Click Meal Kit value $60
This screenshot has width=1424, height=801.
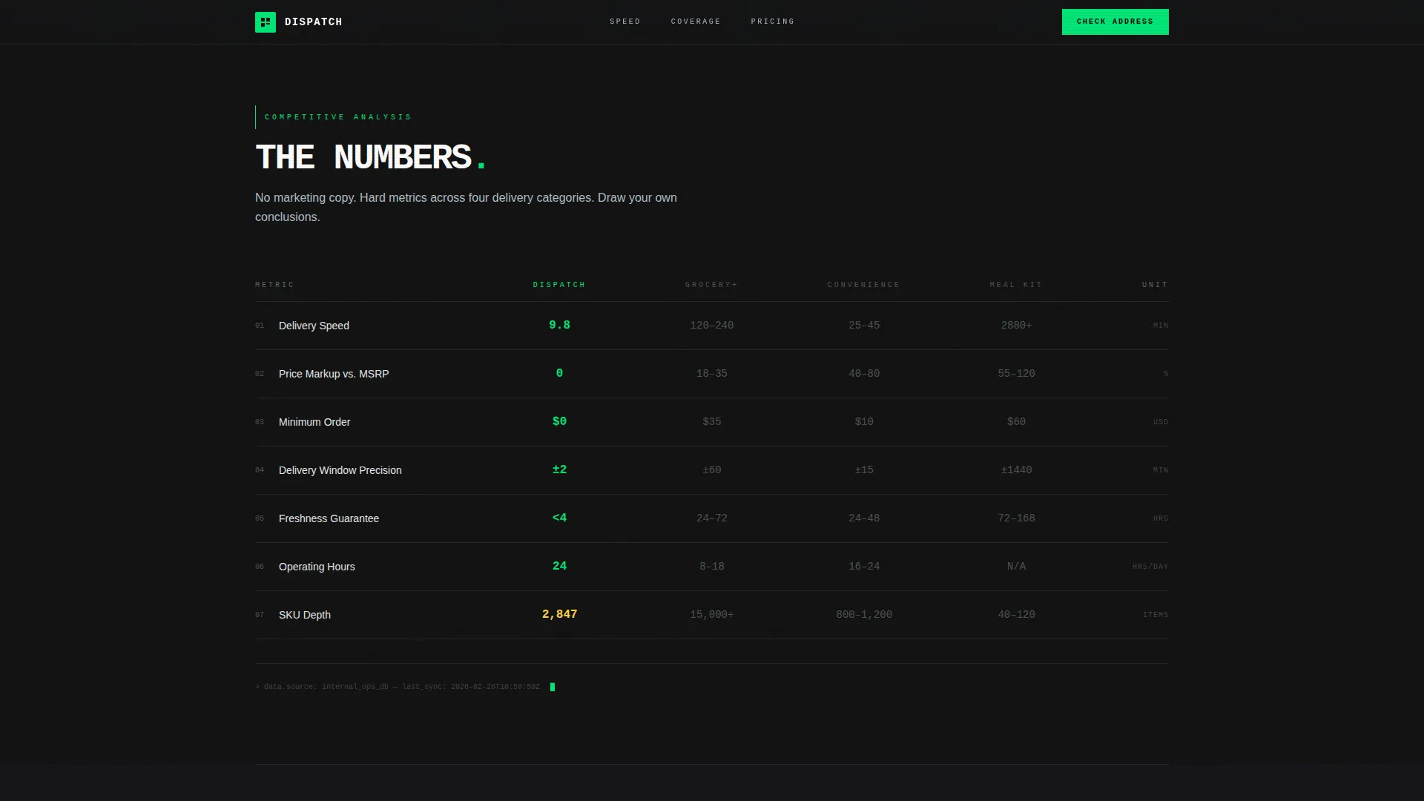click(x=1016, y=422)
